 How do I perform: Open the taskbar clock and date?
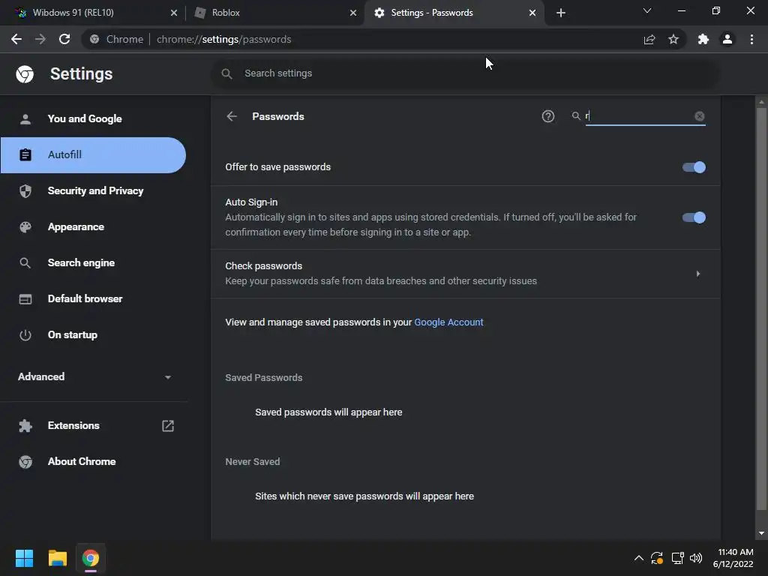[x=733, y=558]
